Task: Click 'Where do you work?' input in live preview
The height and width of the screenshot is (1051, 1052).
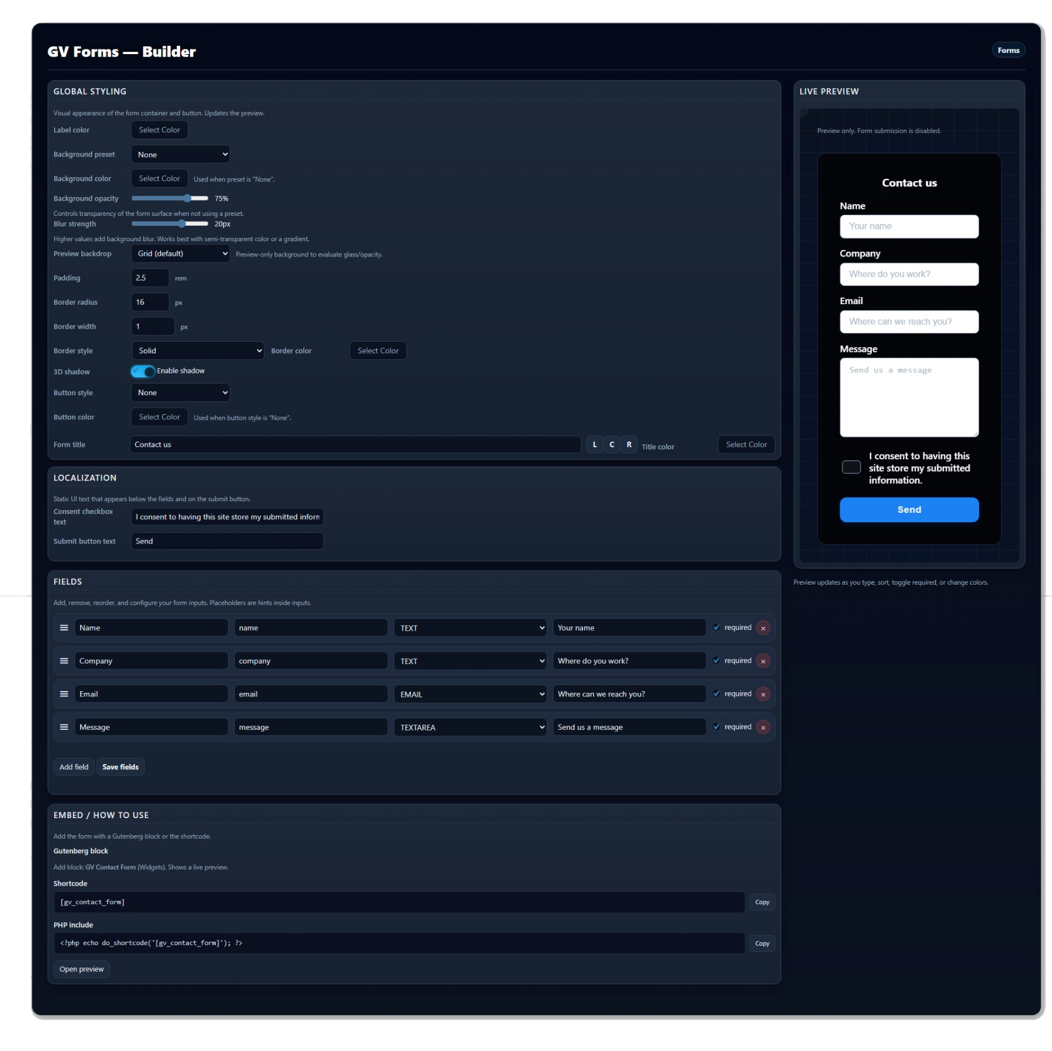Action: (x=909, y=274)
